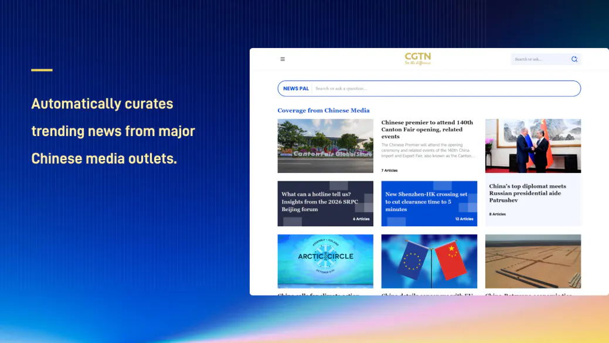Click '12 Articles' on the Shenzhen-HK card

point(464,219)
